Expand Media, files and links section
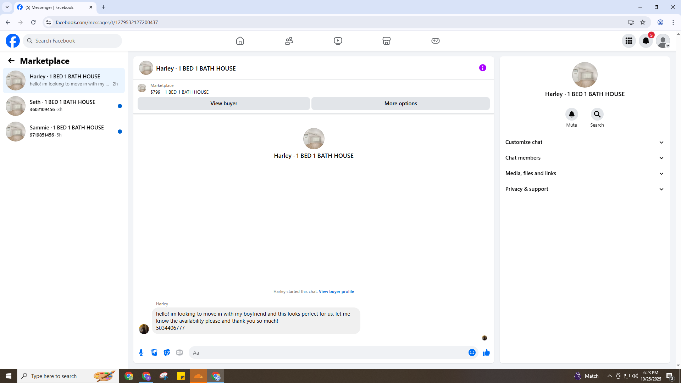The height and width of the screenshot is (383, 681). [584, 173]
